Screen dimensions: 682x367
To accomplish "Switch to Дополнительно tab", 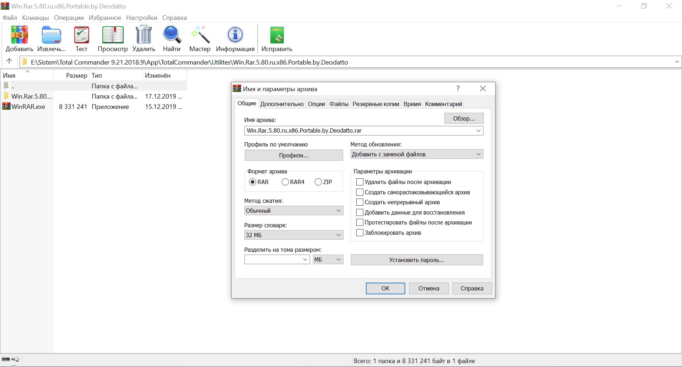I will pos(282,104).
